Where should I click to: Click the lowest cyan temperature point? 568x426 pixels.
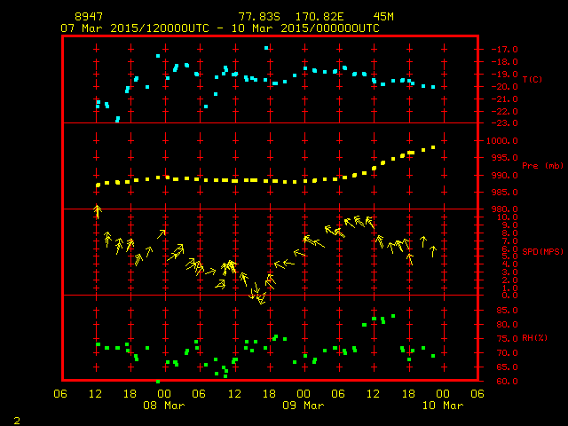coord(117,119)
